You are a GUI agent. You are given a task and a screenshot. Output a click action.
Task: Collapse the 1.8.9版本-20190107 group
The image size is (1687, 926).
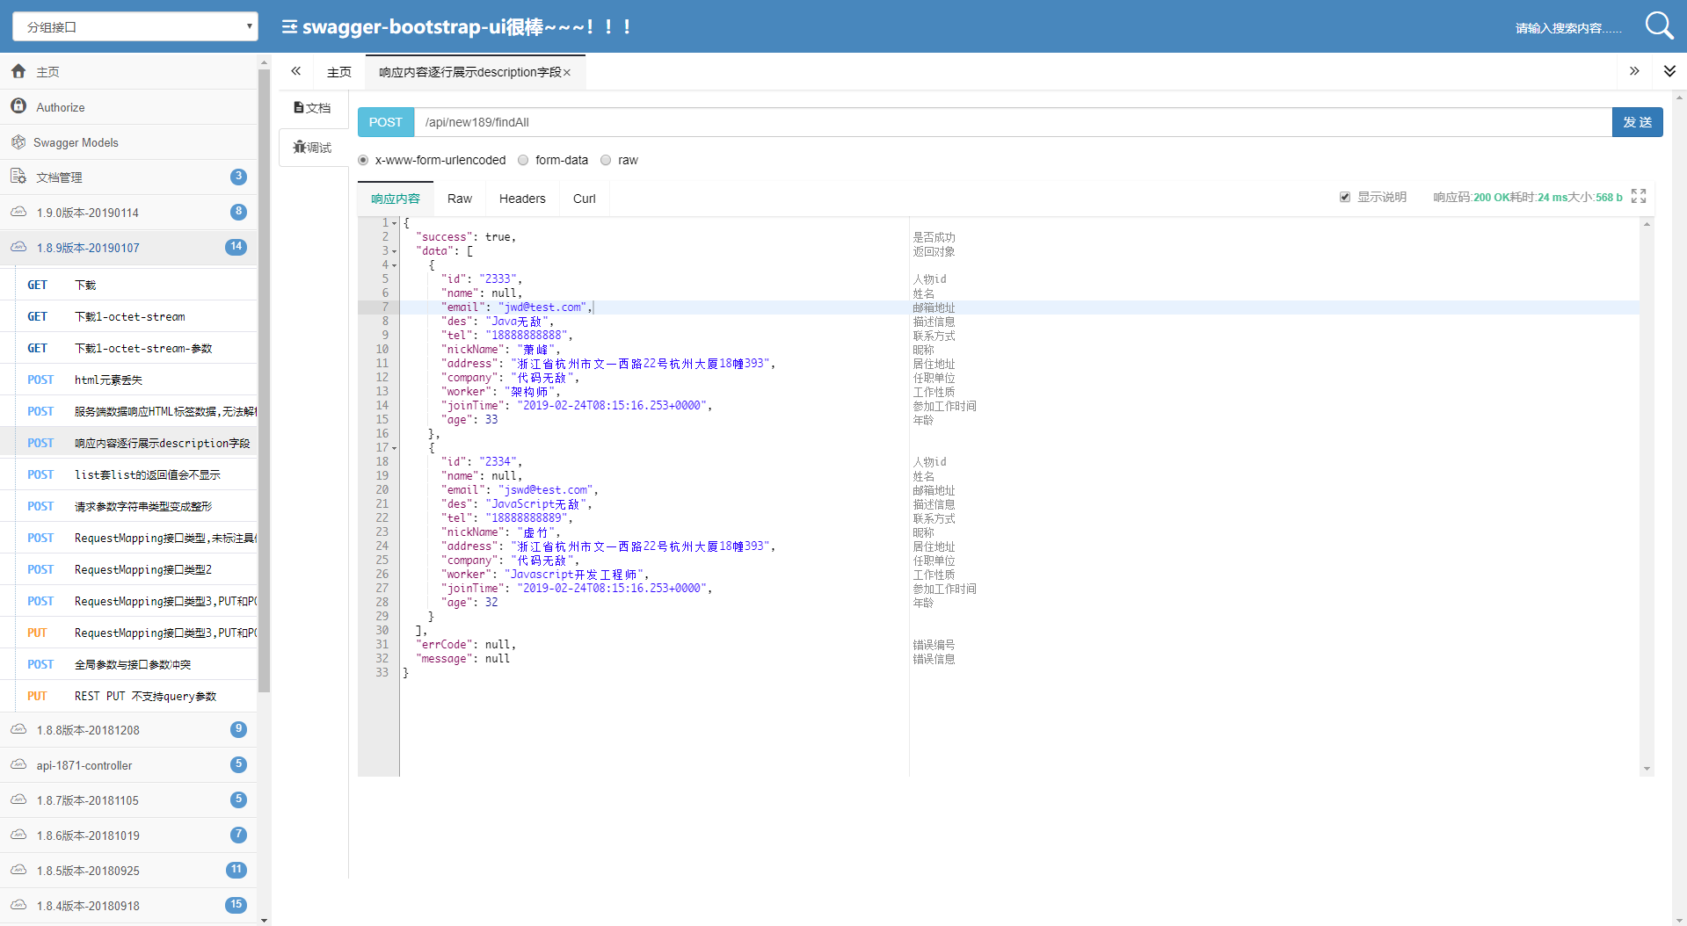click(129, 248)
